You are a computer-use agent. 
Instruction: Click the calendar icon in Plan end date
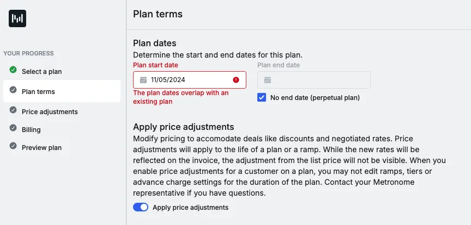268,80
